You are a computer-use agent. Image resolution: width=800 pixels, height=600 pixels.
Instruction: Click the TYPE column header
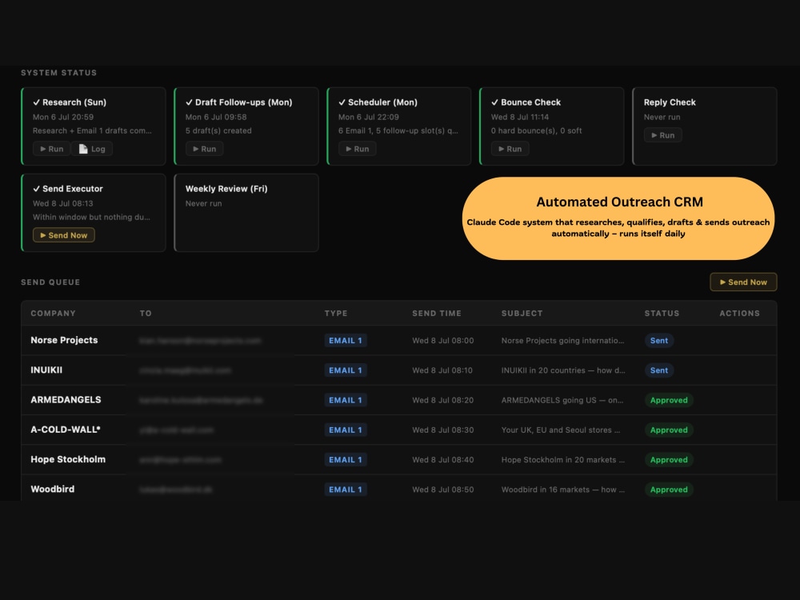[x=336, y=314]
